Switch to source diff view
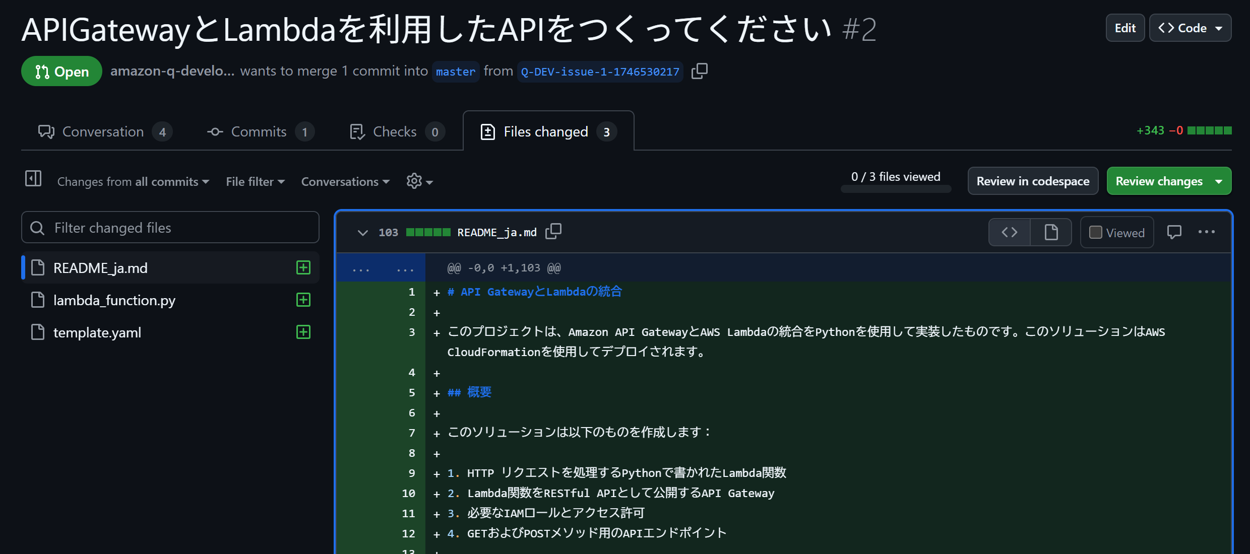 click(1009, 232)
